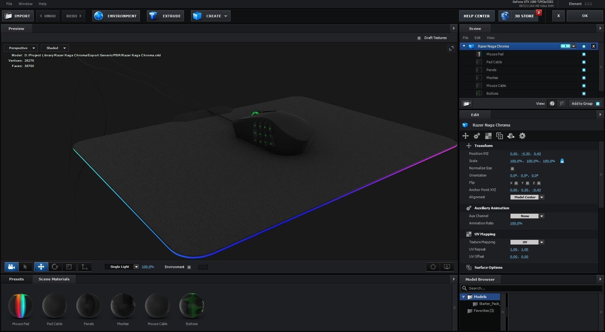Click the environment color swatch below preview
The height and width of the screenshot is (332, 605).
(203, 267)
